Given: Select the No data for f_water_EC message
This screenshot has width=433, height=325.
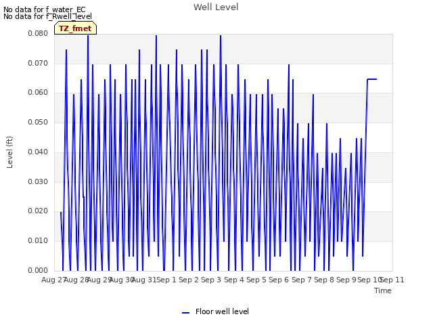Looking at the screenshot, I should (x=45, y=9).
